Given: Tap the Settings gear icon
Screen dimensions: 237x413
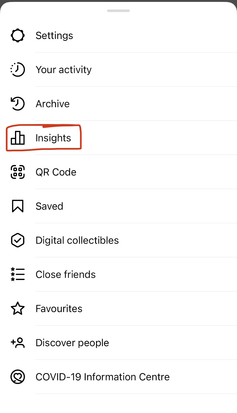Looking at the screenshot, I should tap(18, 35).
